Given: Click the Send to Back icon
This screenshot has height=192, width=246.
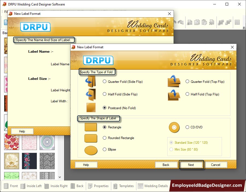Looking at the screenshot, I should click(x=228, y=22).
